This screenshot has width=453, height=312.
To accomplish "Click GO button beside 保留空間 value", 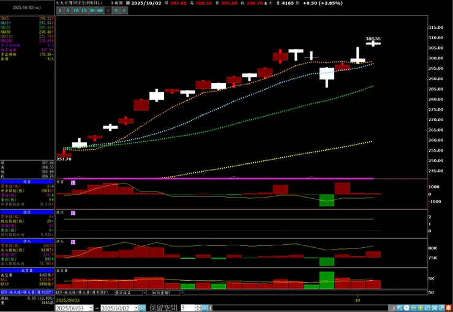I will coord(205,308).
